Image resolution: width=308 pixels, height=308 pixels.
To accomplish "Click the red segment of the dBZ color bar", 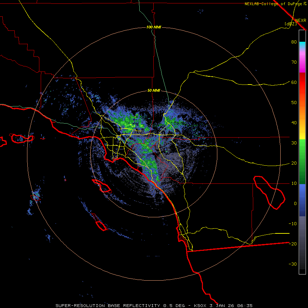I will coord(302,82).
